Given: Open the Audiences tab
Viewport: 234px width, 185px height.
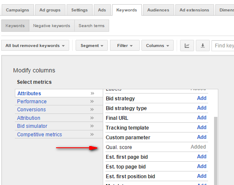Looking at the screenshot, I should (x=158, y=10).
